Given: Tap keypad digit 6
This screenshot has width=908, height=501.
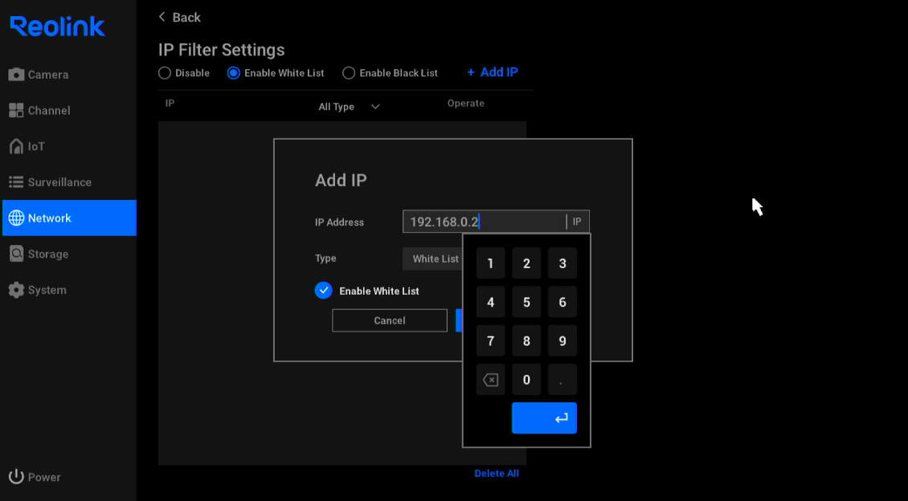Looking at the screenshot, I should (x=562, y=302).
